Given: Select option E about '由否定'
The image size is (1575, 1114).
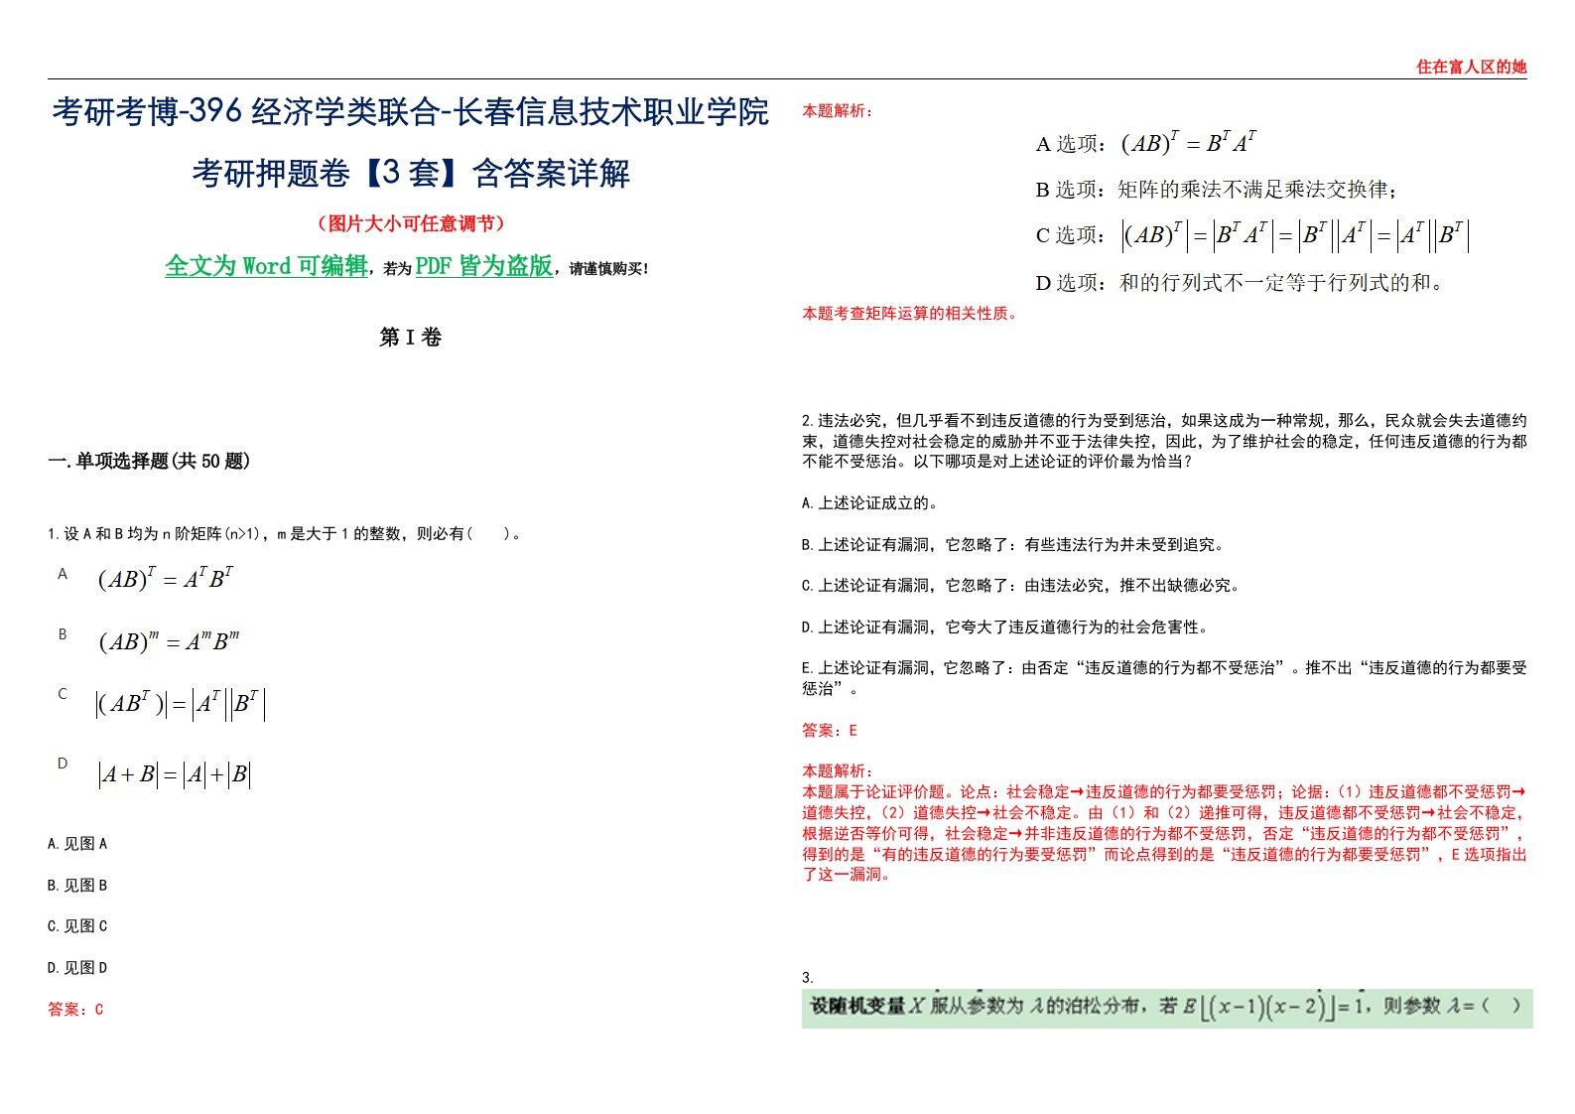Looking at the screenshot, I should pyautogui.click(x=1164, y=678).
